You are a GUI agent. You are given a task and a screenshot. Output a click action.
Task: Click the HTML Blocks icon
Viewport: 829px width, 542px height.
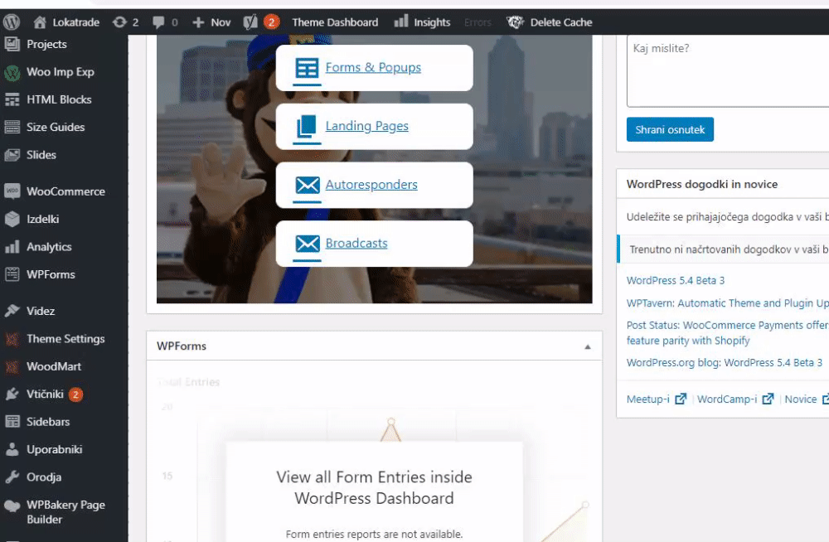click(x=12, y=100)
